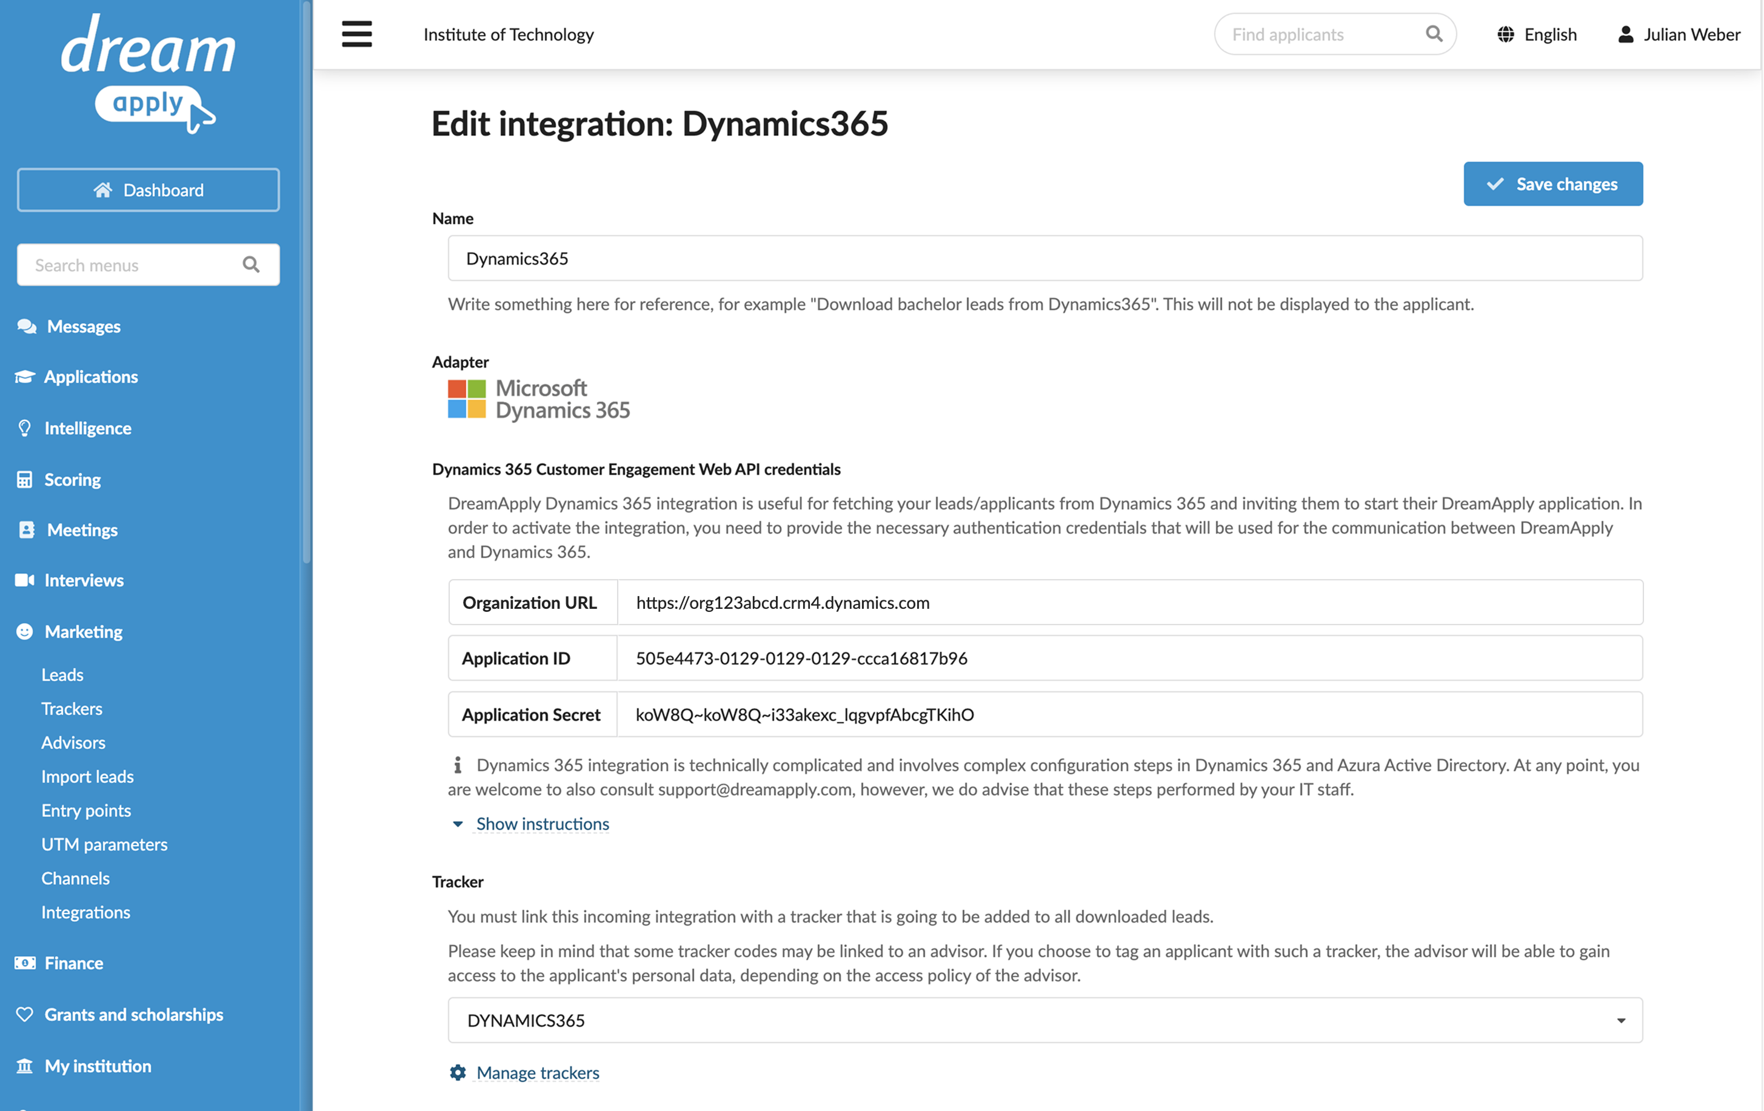Click the Scoring calculator icon

point(25,479)
